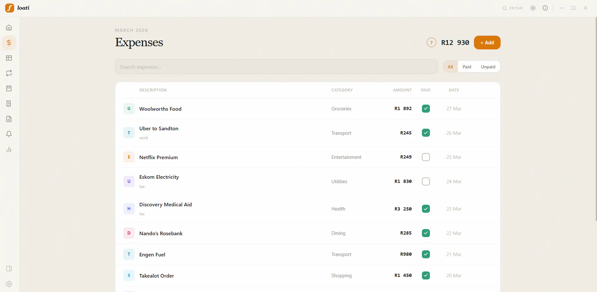The width and height of the screenshot is (597, 292).
Task: Click the D badge for Nando's Rosebank
Action: pyautogui.click(x=129, y=233)
